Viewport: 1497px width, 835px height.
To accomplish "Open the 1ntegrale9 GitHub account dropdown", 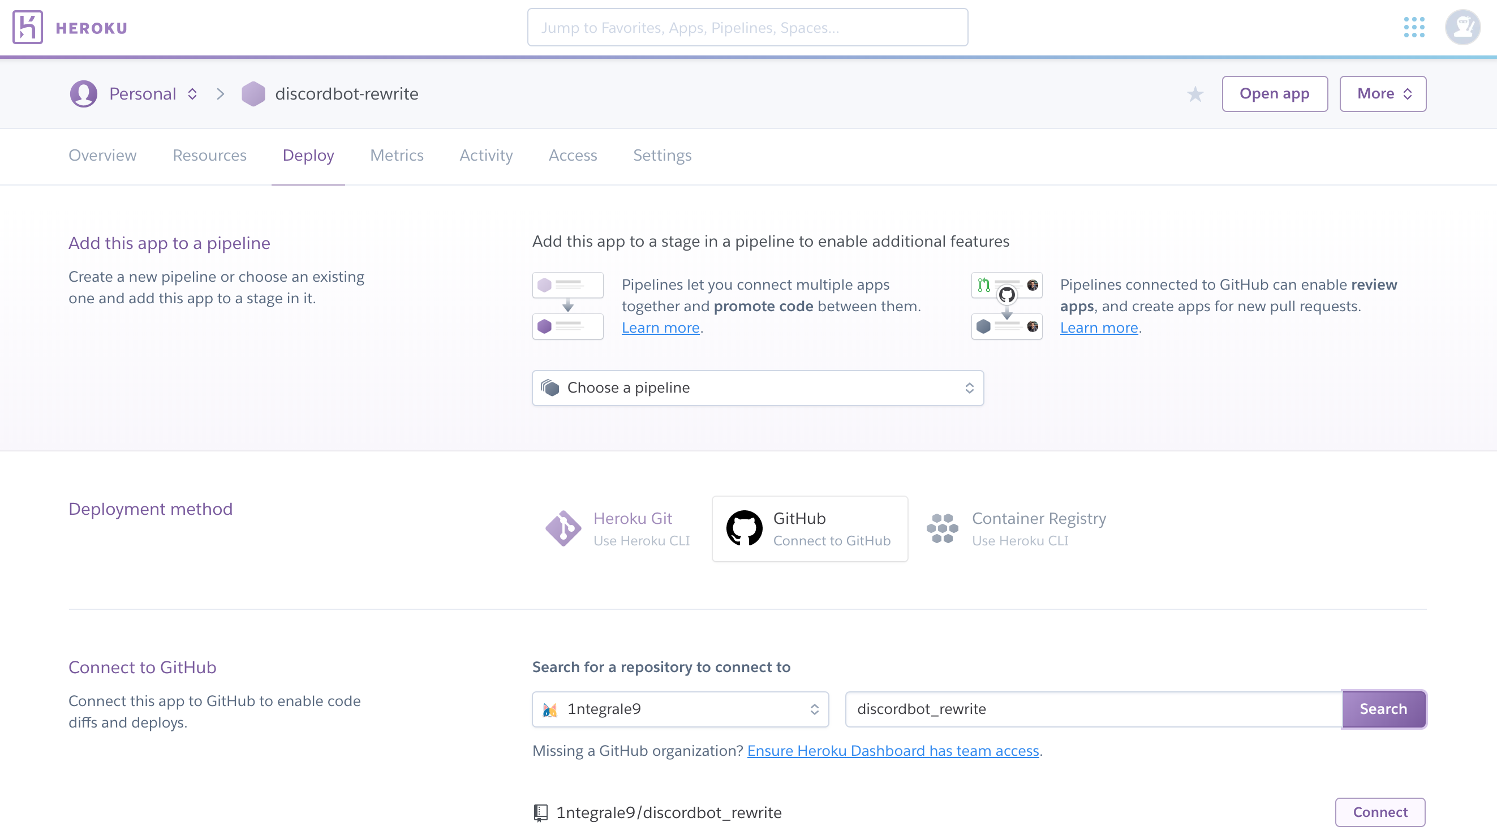I will pos(681,709).
